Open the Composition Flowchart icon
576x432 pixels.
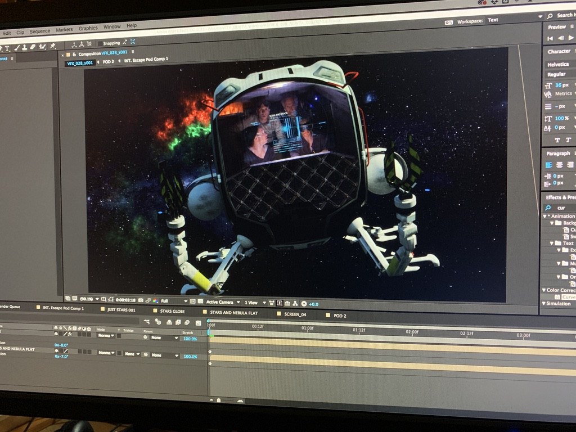(x=295, y=303)
